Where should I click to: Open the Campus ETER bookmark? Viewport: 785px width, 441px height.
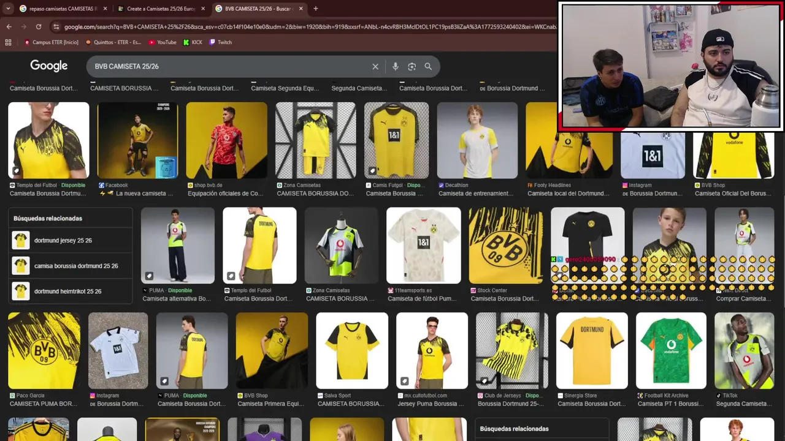51,42
